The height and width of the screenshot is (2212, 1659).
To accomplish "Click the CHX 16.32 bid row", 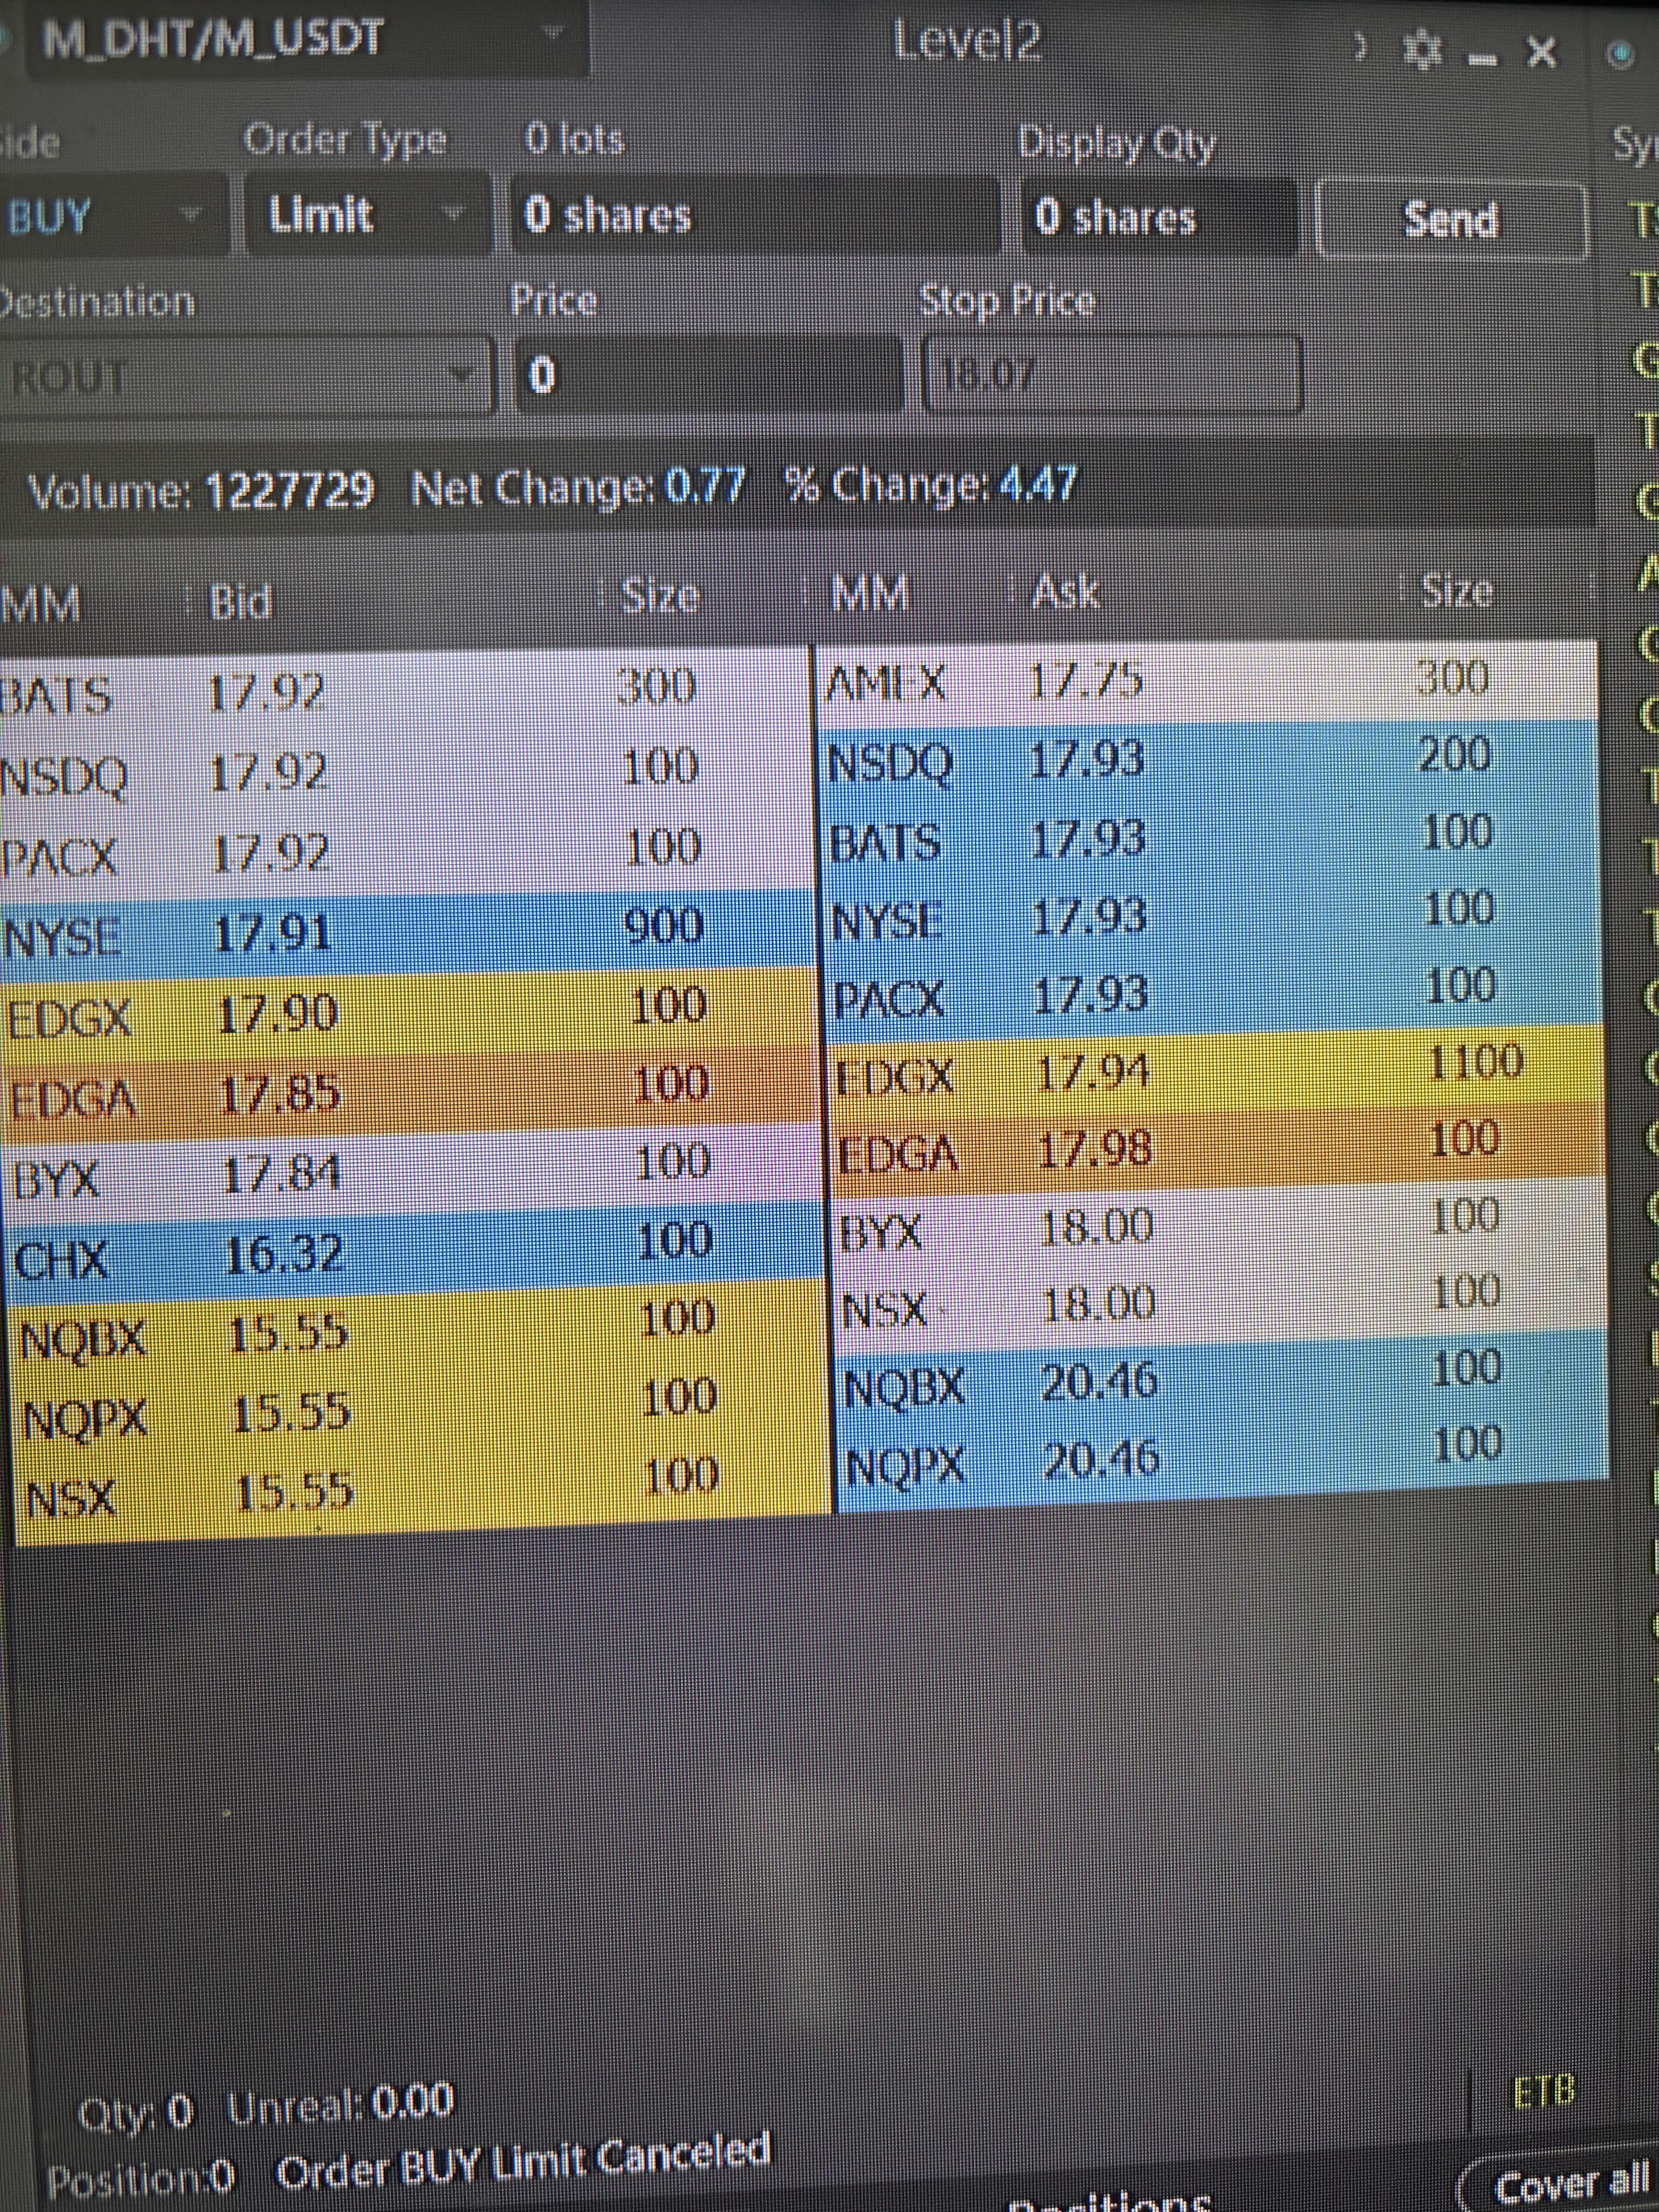I will click(x=400, y=1250).
